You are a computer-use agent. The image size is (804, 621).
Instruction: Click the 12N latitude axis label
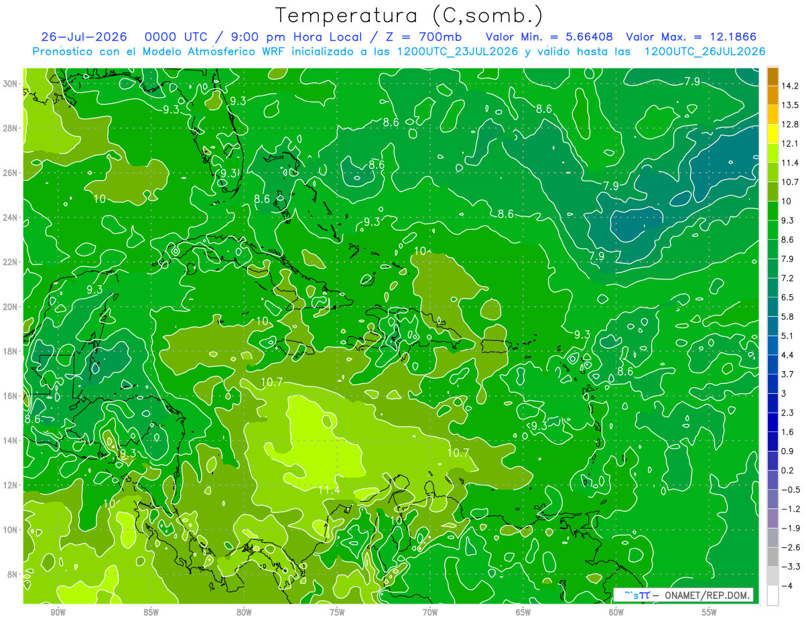point(11,485)
